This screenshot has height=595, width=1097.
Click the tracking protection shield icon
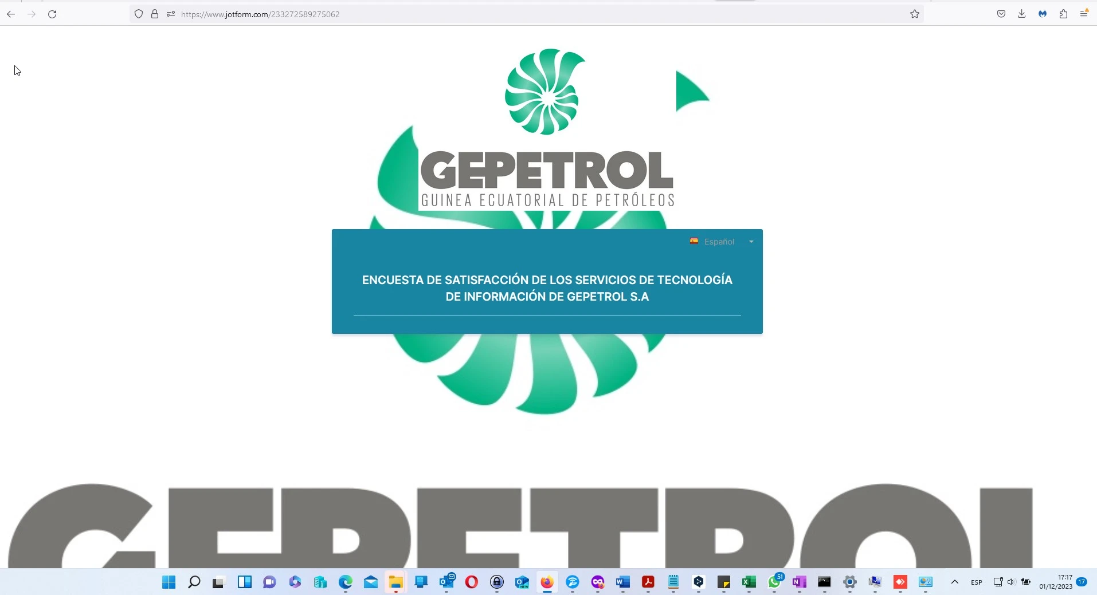pos(138,14)
